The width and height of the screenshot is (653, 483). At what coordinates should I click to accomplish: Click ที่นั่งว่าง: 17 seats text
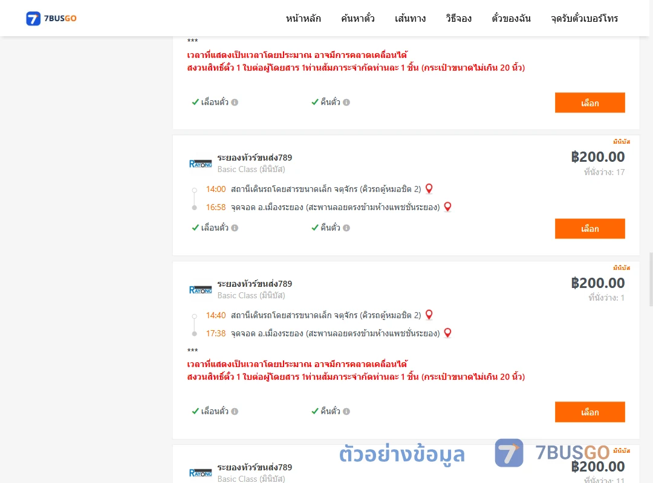pos(604,172)
